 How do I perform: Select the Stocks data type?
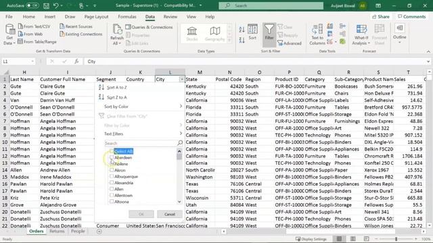192,34
